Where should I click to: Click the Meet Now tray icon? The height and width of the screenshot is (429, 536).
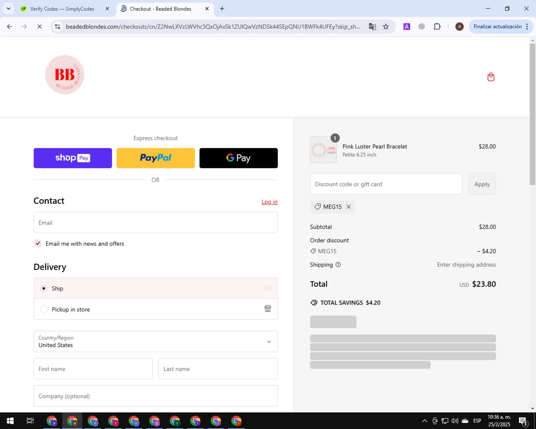coord(435,421)
